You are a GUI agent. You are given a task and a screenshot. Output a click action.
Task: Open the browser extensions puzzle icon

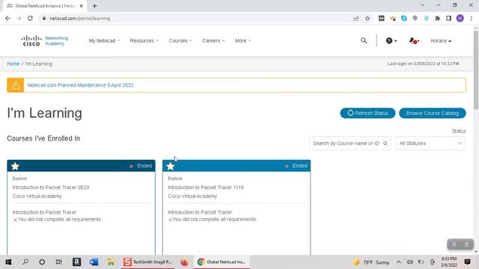click(437, 18)
